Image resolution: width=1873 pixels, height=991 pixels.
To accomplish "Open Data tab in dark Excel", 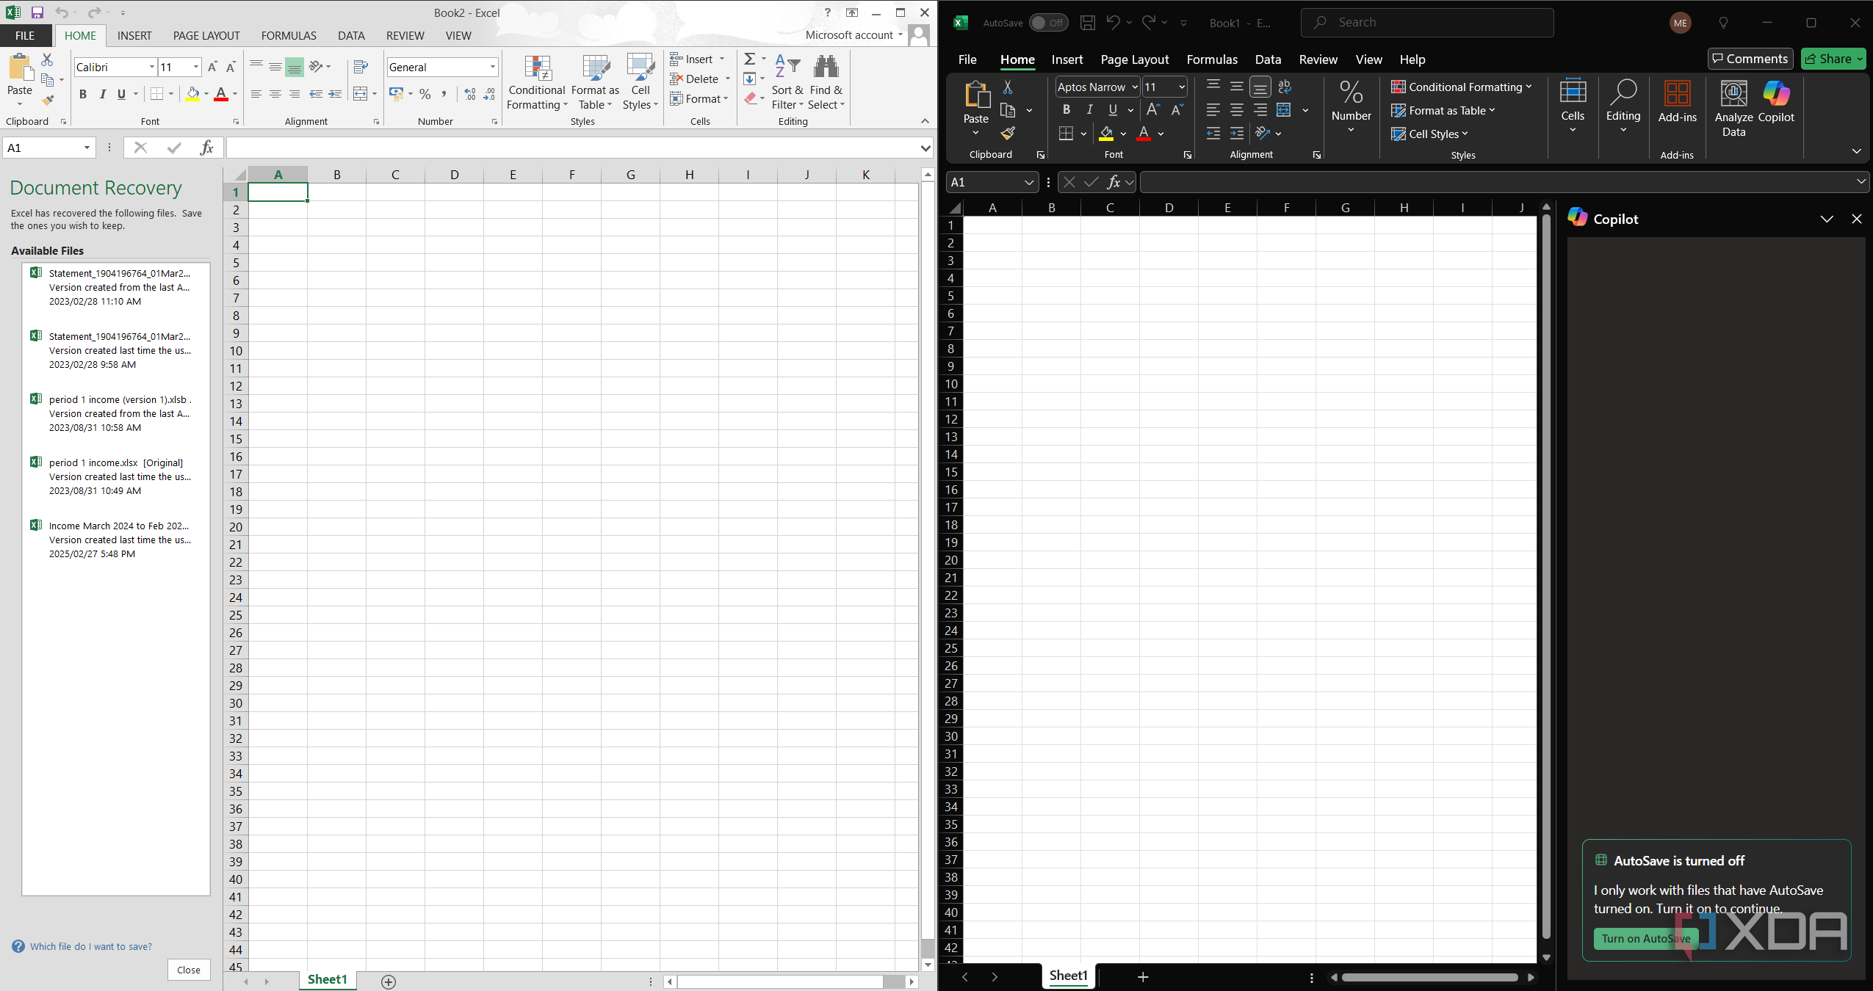I will point(1268,59).
